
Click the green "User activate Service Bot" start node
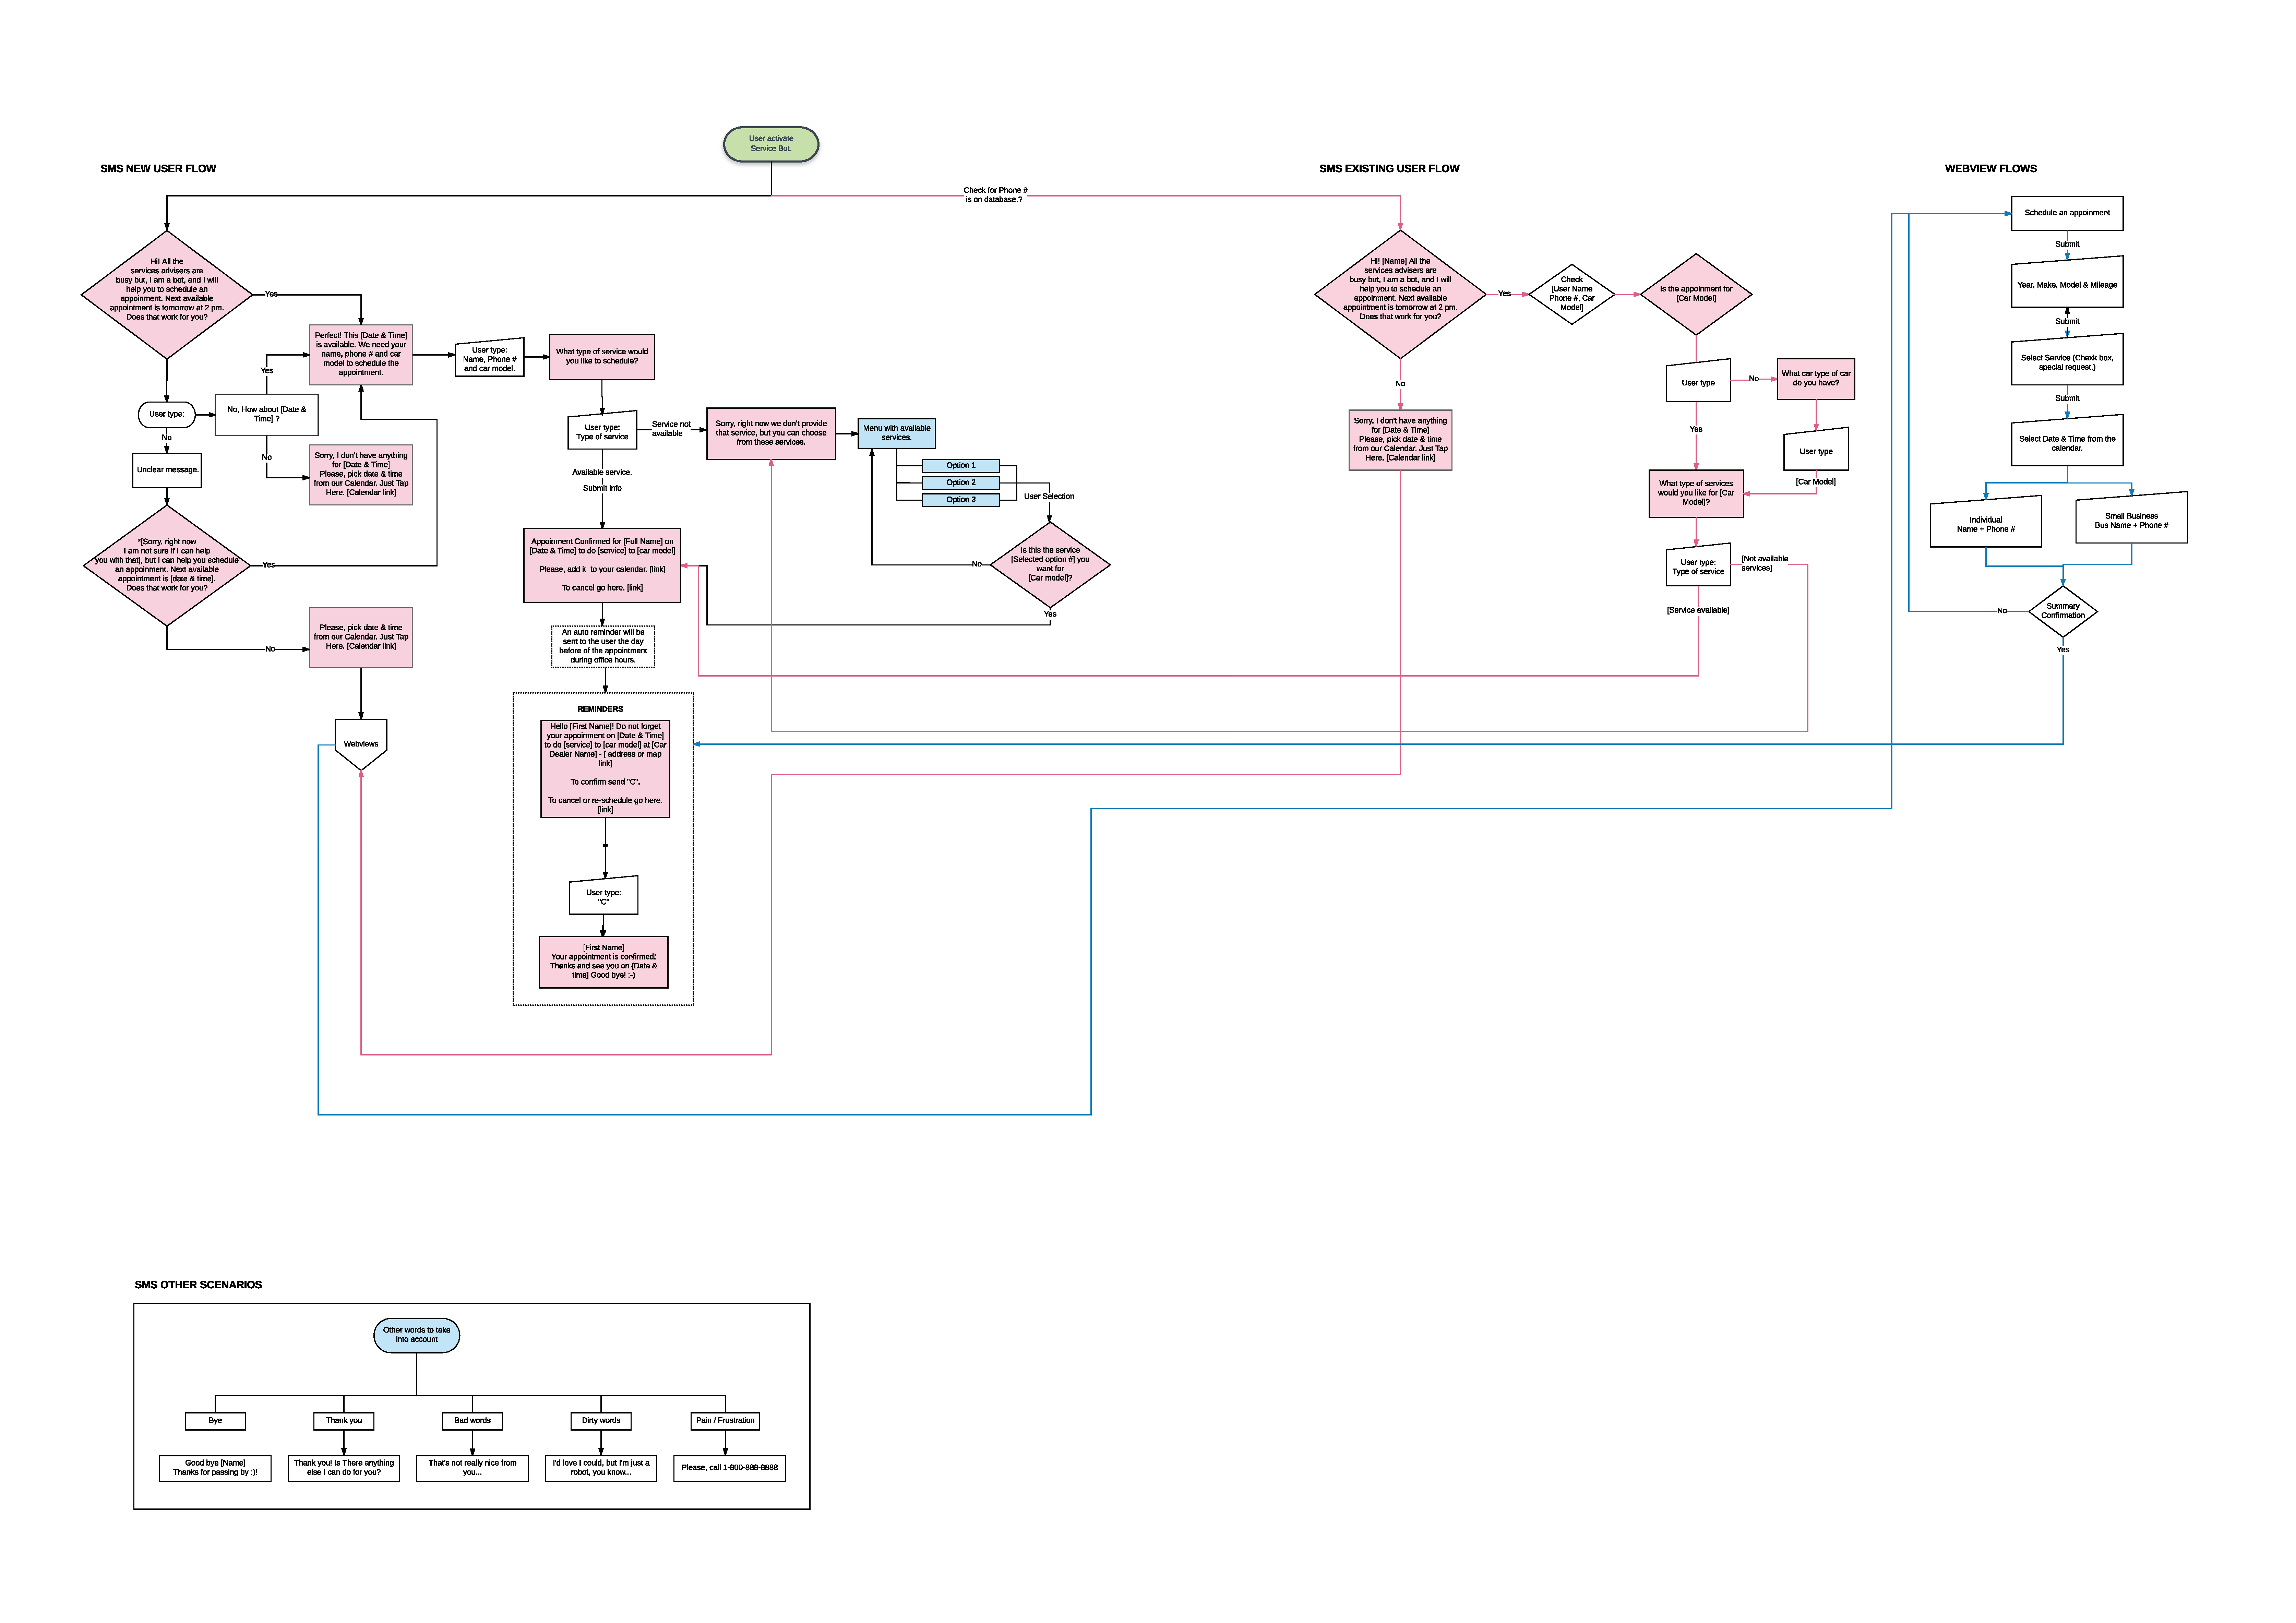[771, 144]
